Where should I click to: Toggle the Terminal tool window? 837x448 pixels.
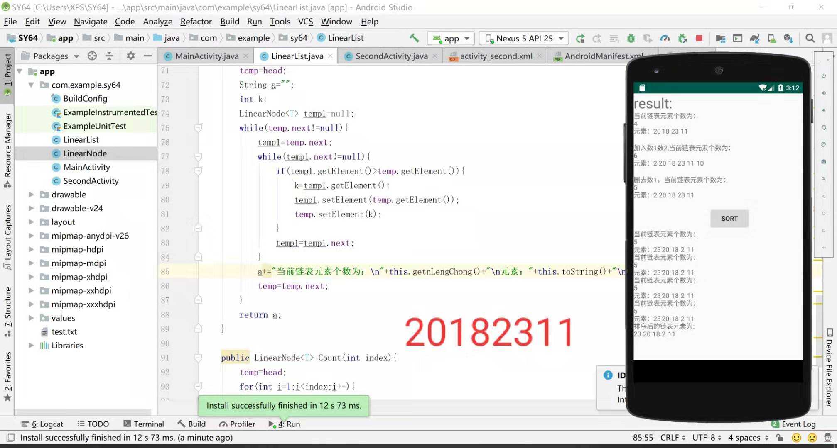[144, 424]
